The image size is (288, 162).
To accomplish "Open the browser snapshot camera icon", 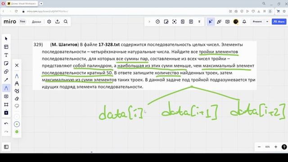I will (236, 11).
